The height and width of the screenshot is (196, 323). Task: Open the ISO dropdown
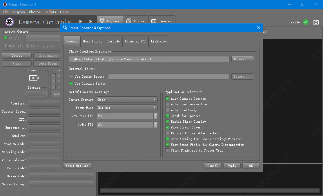tap(44, 119)
